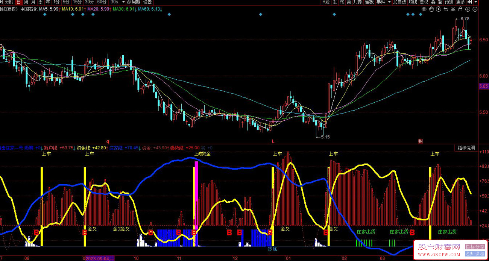Click the H股 toolbar button
Image resolution: width=489 pixels, height=261 pixels.
point(326,2)
